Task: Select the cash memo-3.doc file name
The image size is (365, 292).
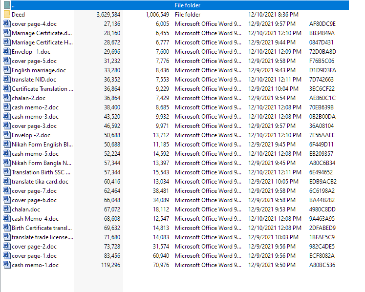Action: click(x=35, y=117)
